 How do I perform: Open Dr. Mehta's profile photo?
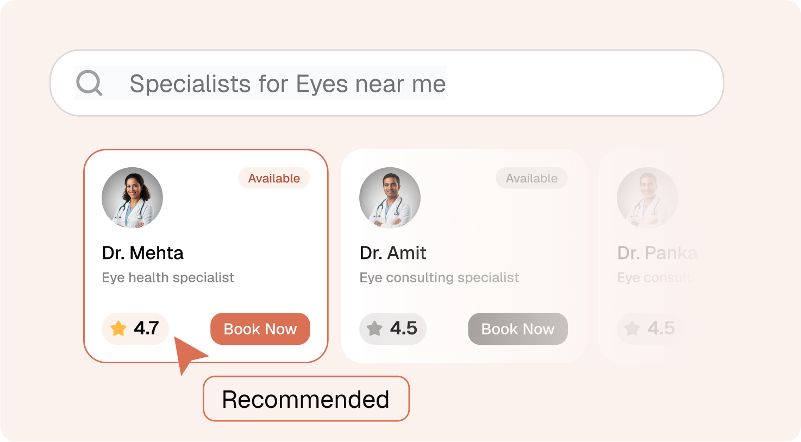[x=132, y=198]
